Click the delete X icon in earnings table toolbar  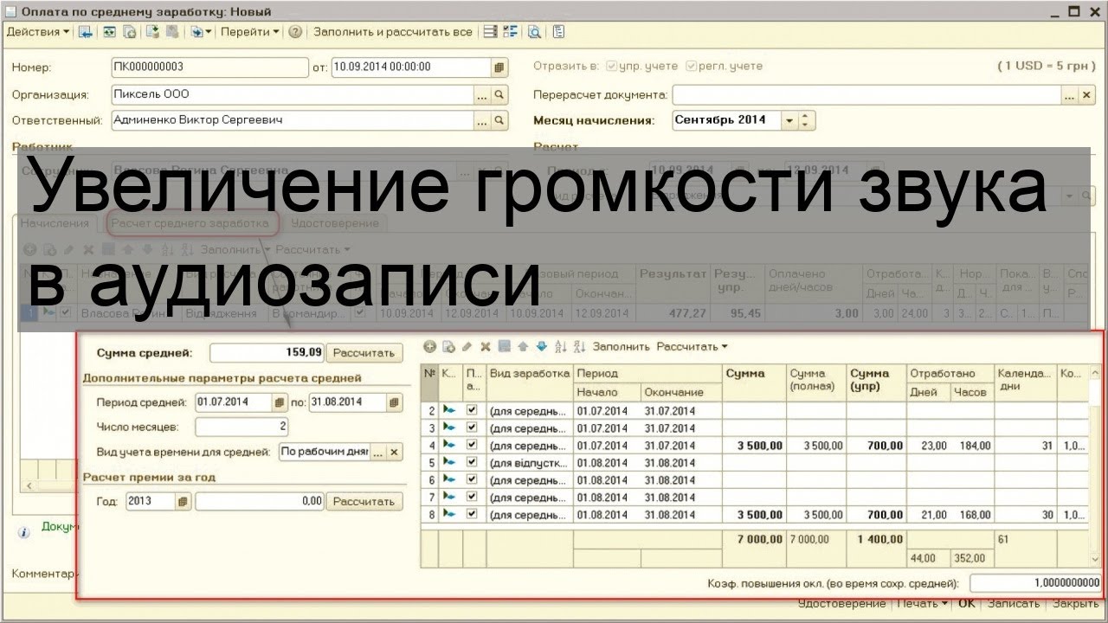pyautogui.click(x=486, y=347)
